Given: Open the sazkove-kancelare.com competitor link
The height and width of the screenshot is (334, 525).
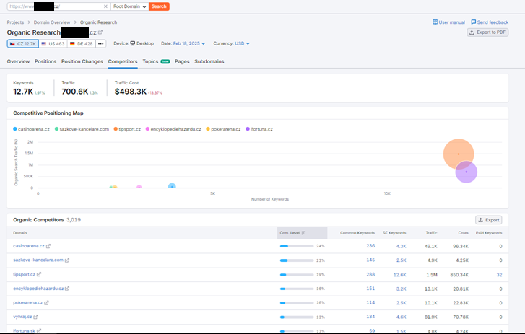Looking at the screenshot, I should click(x=38, y=260).
